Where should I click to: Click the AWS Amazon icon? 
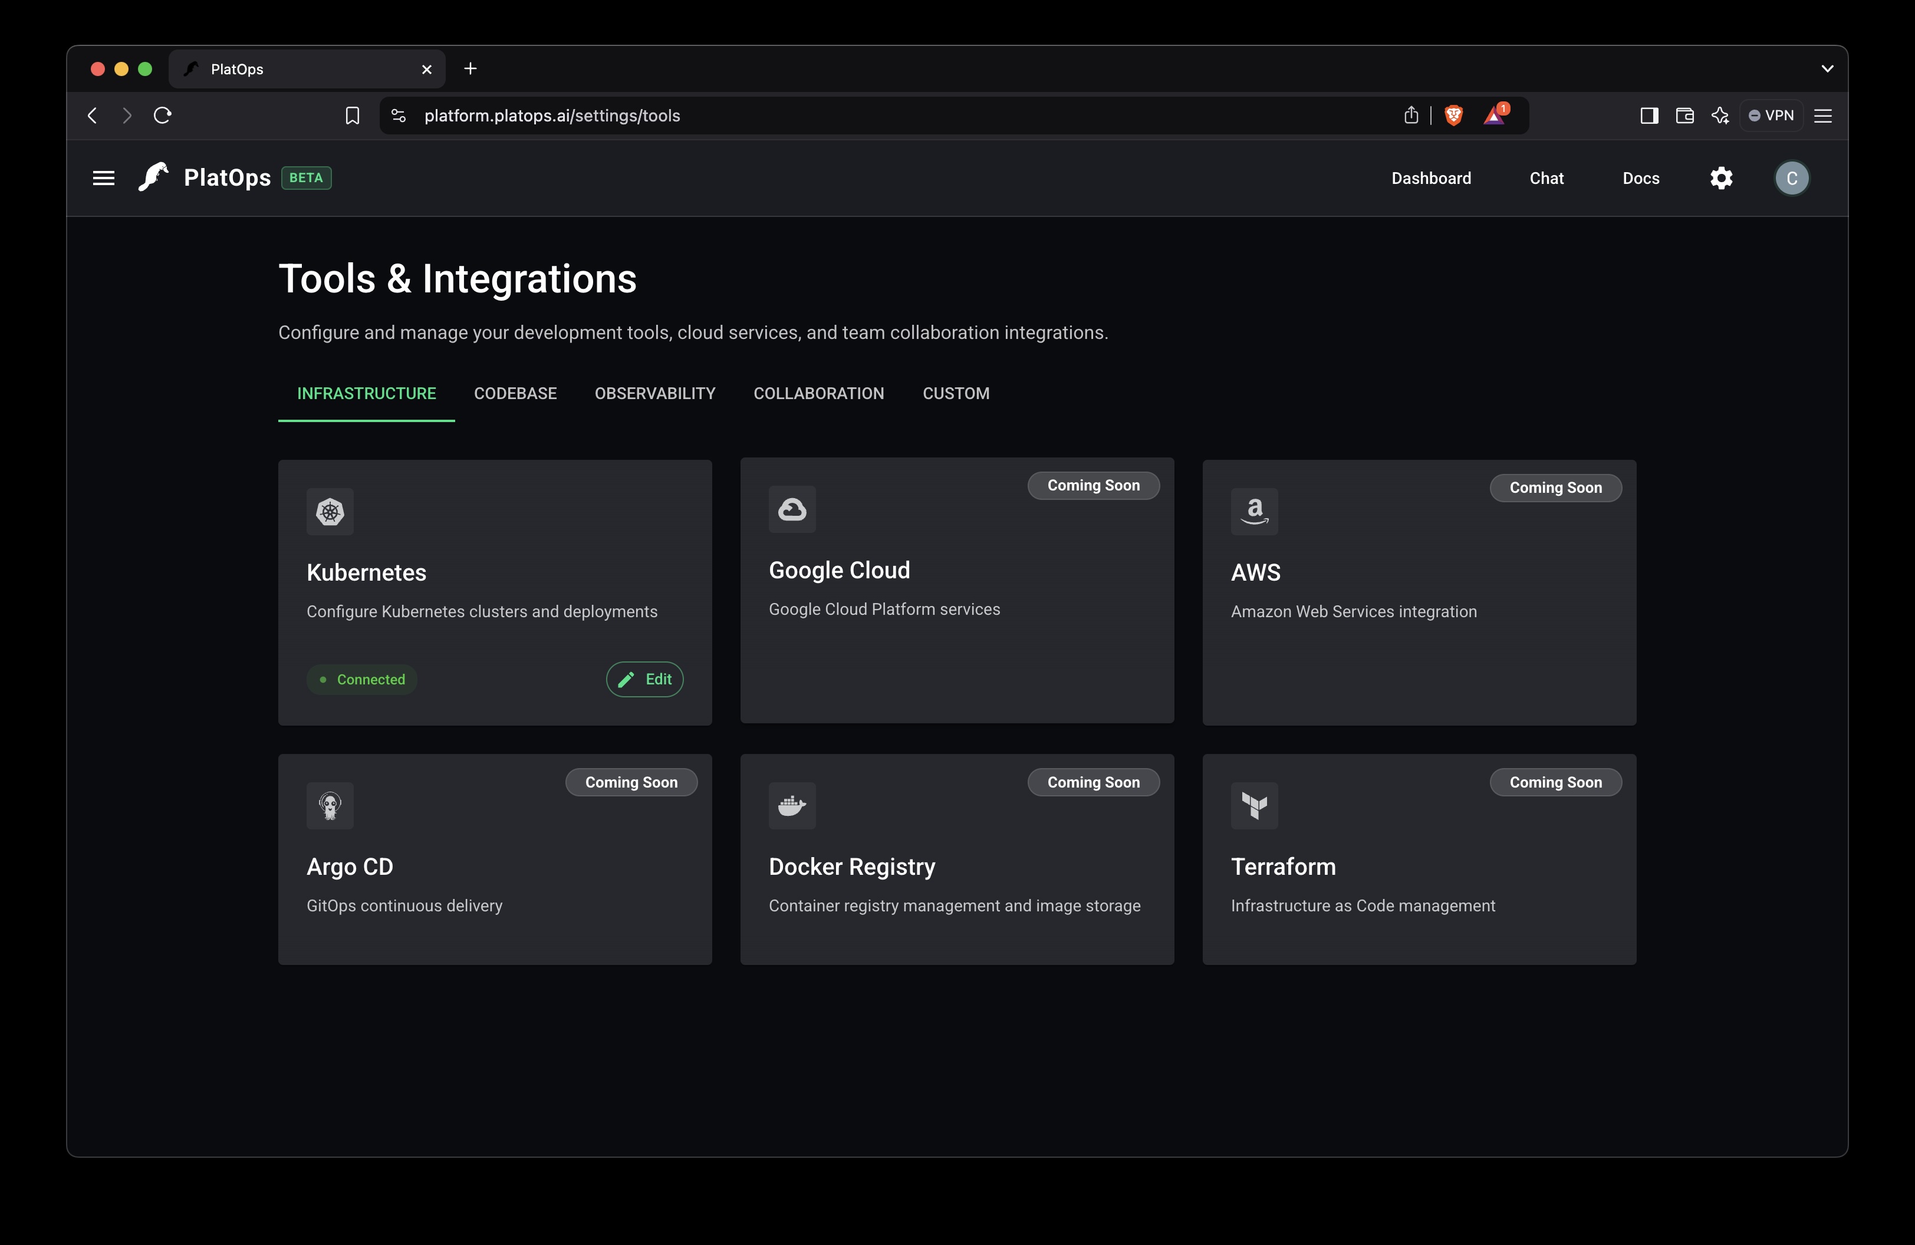1255,512
